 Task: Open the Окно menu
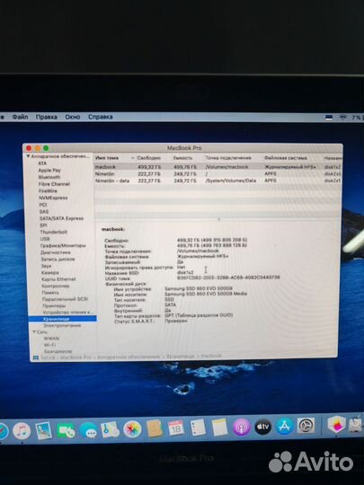point(73,117)
